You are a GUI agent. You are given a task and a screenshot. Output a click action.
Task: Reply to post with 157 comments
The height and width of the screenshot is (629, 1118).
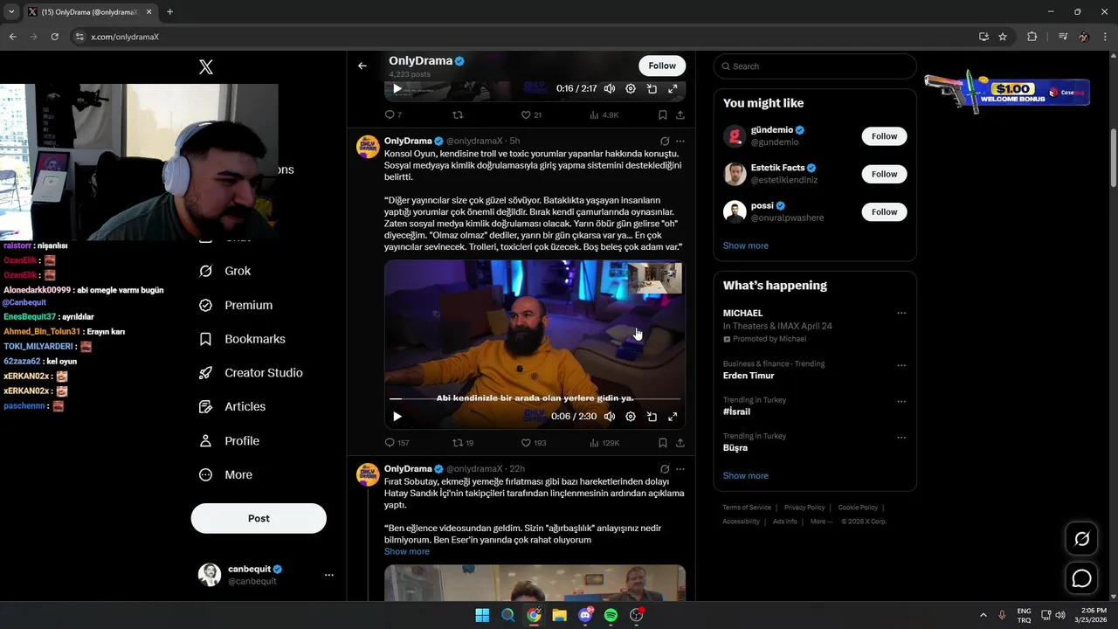397,443
